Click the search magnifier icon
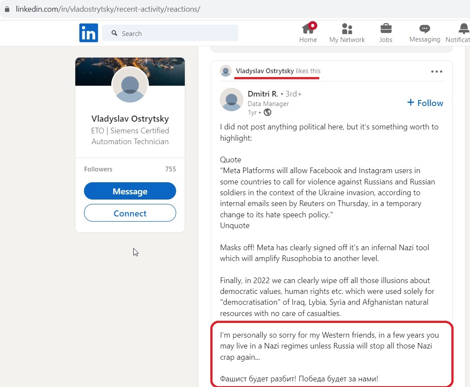The width and height of the screenshot is (470, 387). coord(114,33)
